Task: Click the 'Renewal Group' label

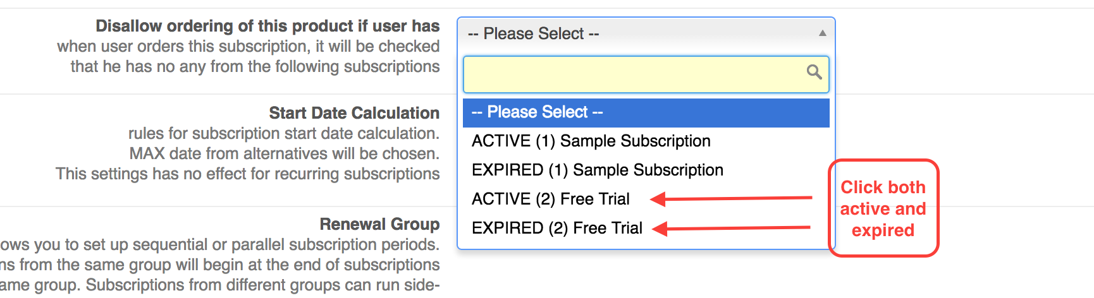Action: pos(379,224)
